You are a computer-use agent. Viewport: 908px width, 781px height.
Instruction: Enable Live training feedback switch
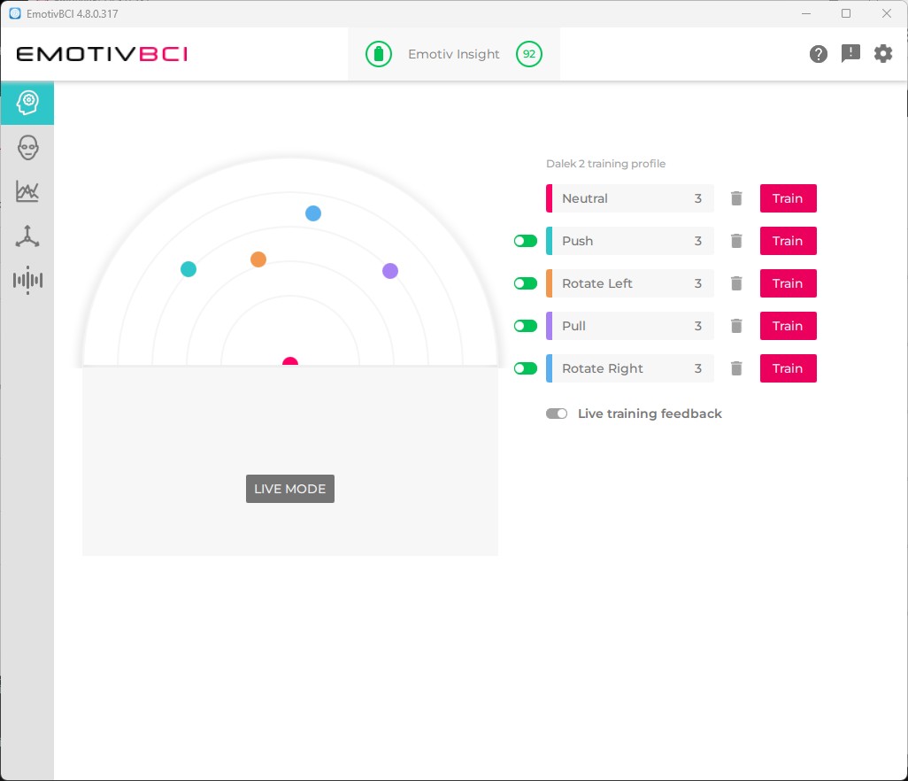click(557, 414)
